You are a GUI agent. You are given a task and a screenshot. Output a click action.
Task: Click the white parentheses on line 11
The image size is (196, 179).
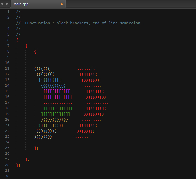(42, 68)
